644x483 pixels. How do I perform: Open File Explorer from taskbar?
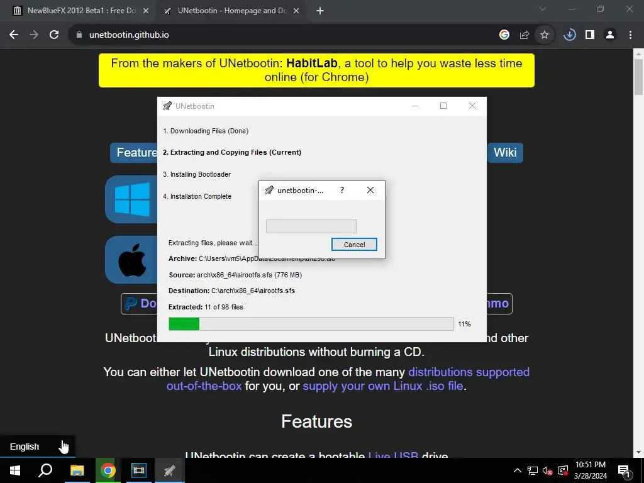(x=77, y=470)
